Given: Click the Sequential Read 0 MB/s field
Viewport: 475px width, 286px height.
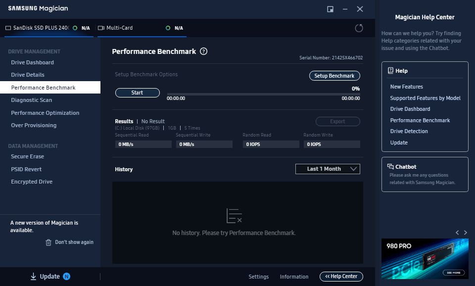Looking at the screenshot, I should pyautogui.click(x=143, y=144).
